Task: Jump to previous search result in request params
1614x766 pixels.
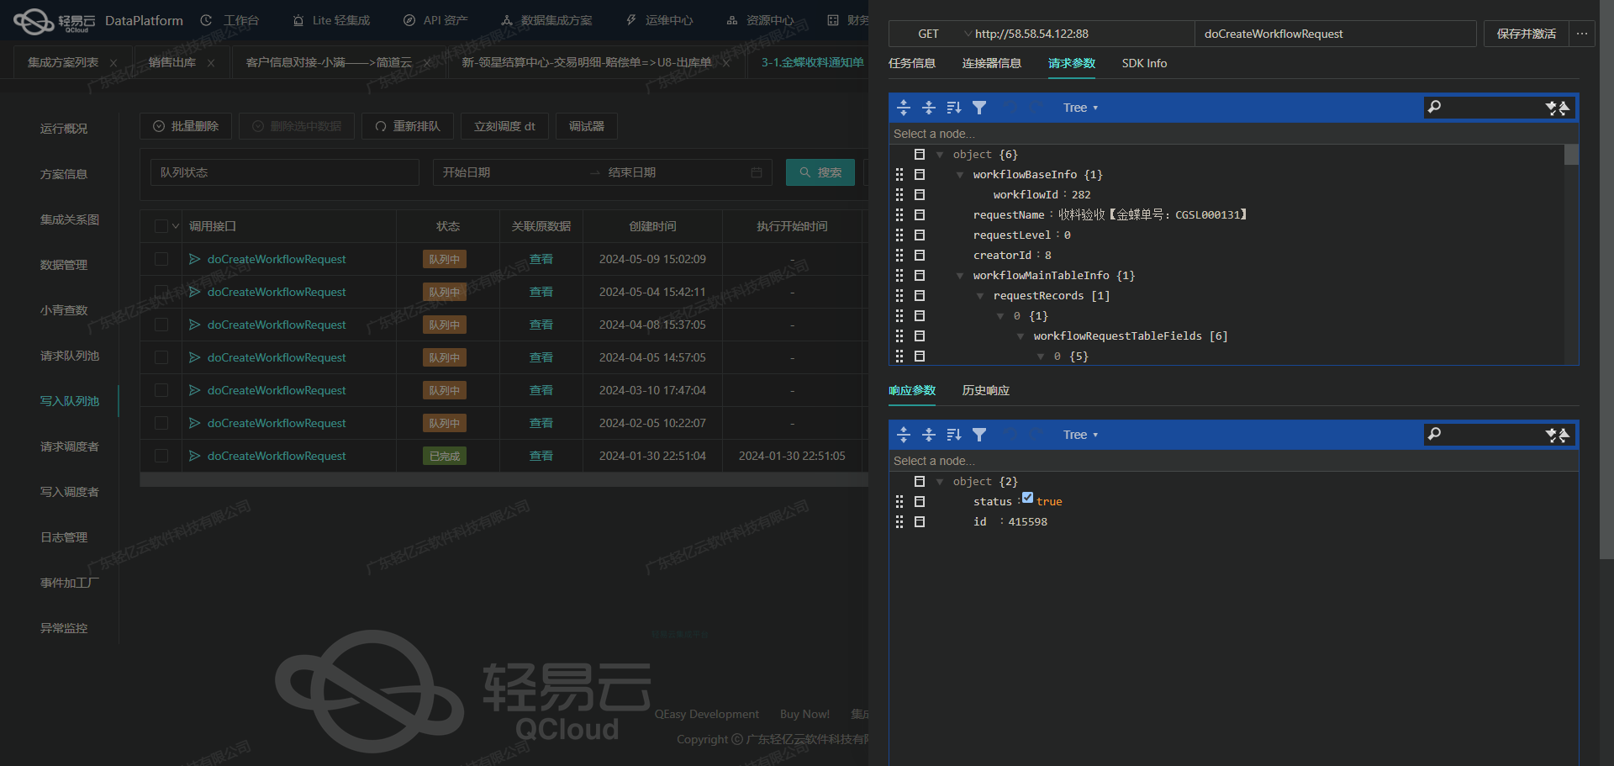Action: click(1564, 108)
